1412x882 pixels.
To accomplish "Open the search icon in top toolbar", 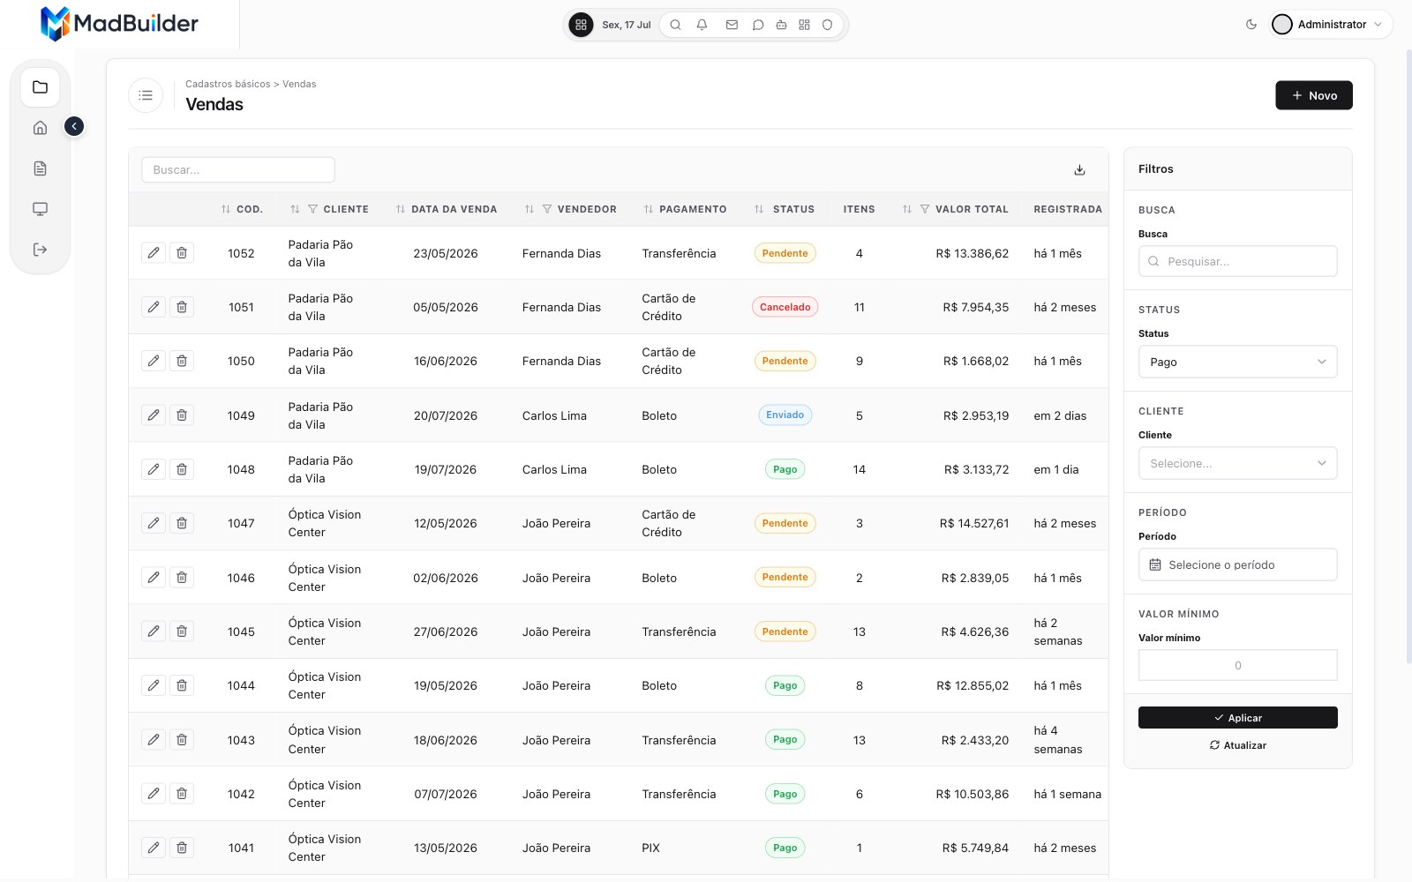I will point(675,25).
